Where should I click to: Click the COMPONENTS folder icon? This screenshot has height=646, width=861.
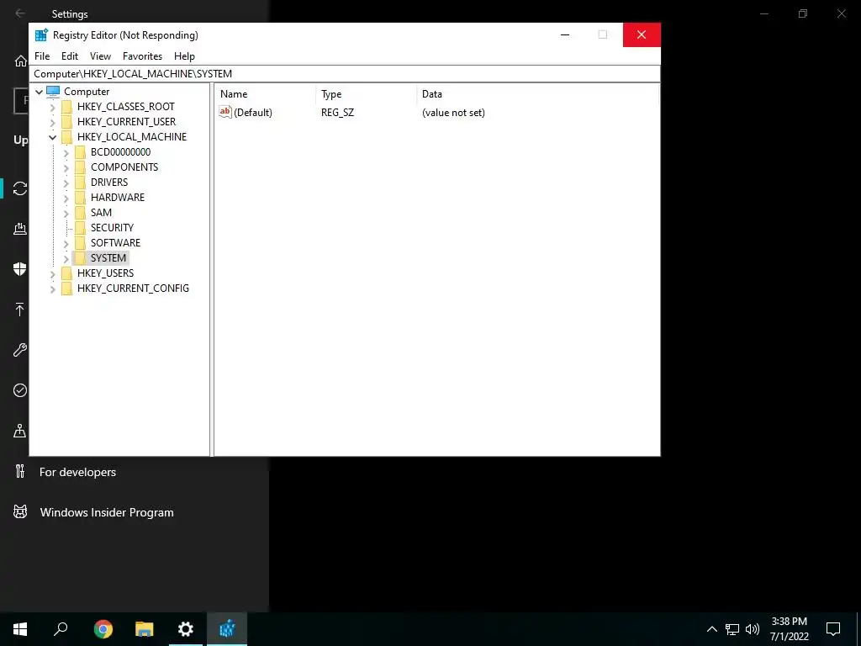(x=80, y=167)
